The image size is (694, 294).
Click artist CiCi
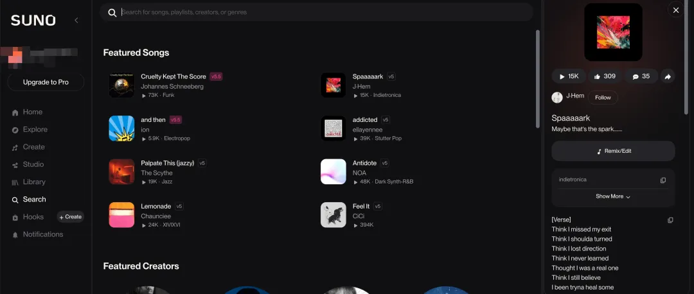tap(358, 216)
